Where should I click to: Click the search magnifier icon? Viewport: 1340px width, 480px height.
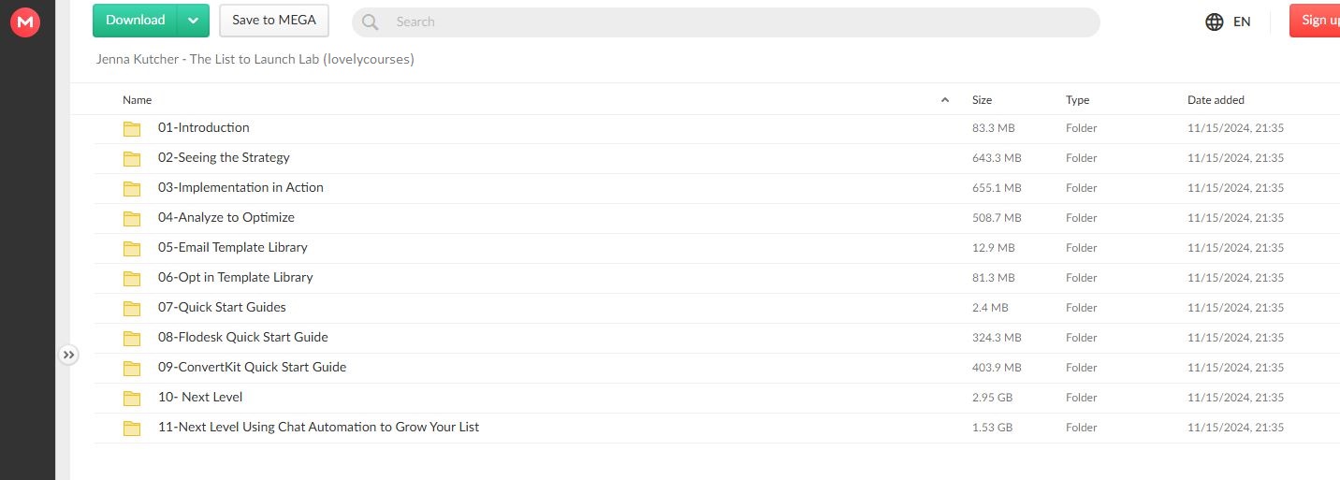[370, 22]
